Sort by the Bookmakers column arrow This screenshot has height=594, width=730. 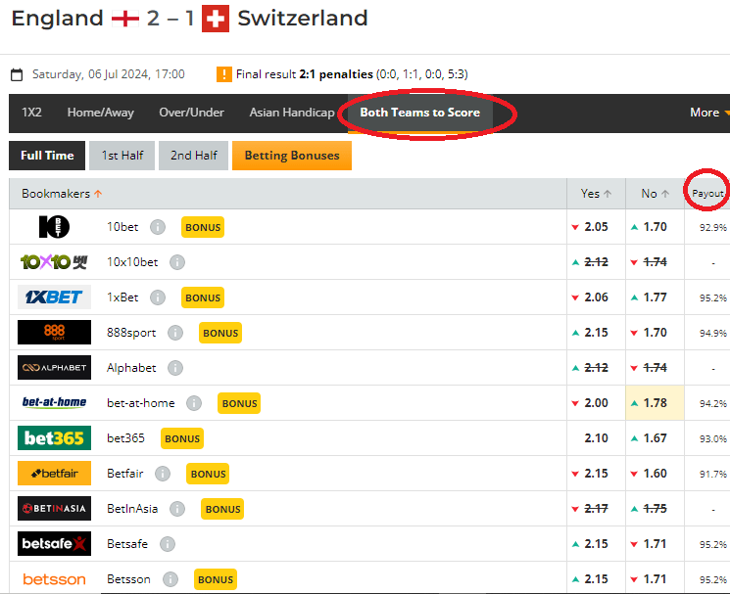[x=98, y=194]
